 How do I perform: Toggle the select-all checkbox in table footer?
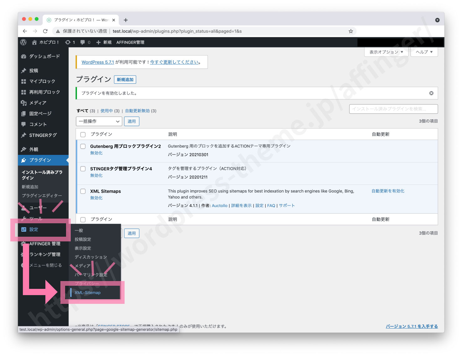[83, 220]
